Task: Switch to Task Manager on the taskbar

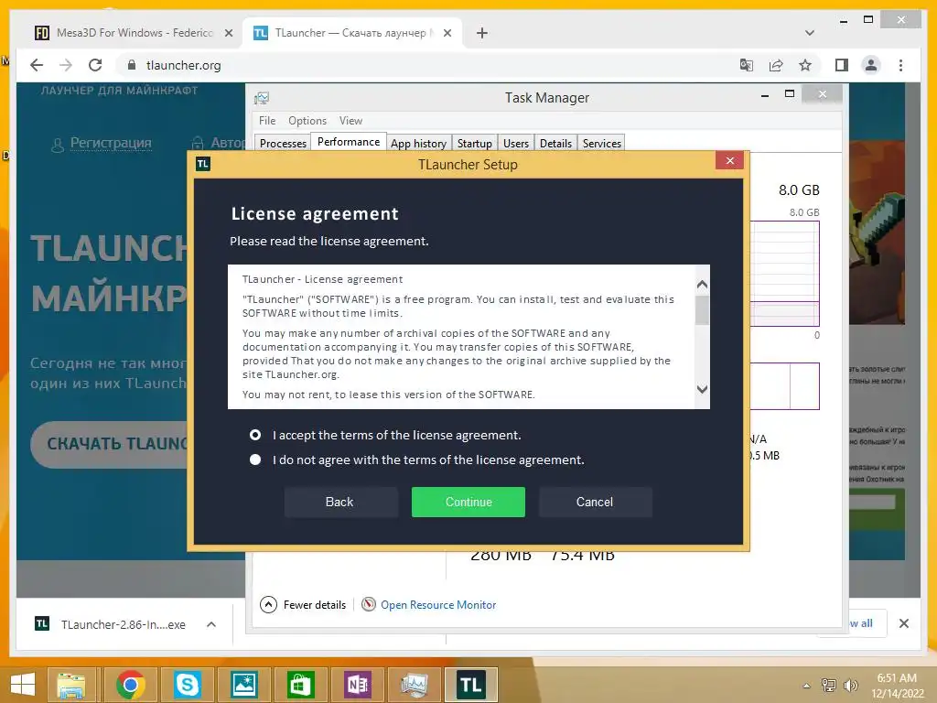Action: click(x=414, y=685)
